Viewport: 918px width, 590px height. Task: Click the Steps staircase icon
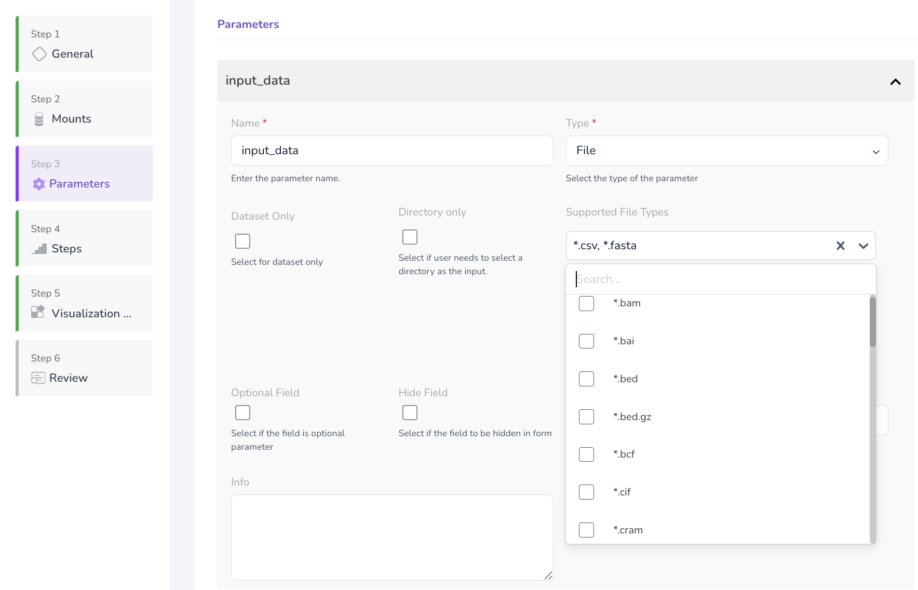[x=39, y=249]
